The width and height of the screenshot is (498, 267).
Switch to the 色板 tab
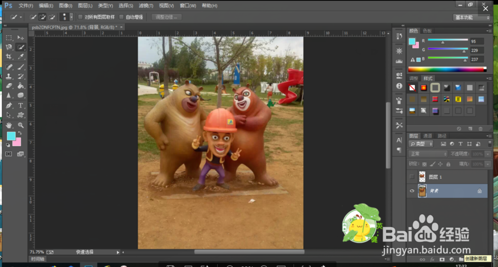pyautogui.click(x=427, y=31)
